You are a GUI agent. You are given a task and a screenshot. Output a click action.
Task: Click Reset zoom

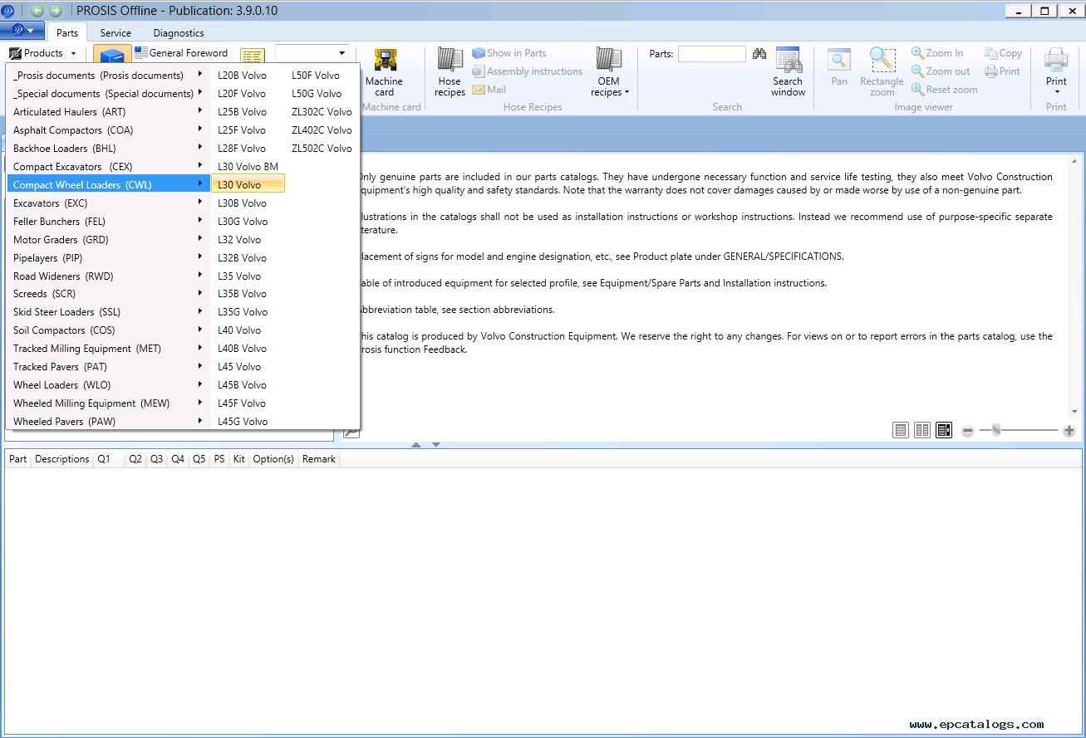tap(944, 90)
